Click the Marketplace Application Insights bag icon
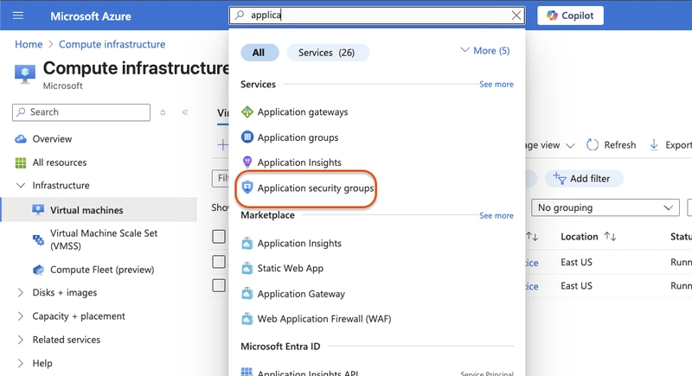Viewport: 692px width, 376px height. 247,243
